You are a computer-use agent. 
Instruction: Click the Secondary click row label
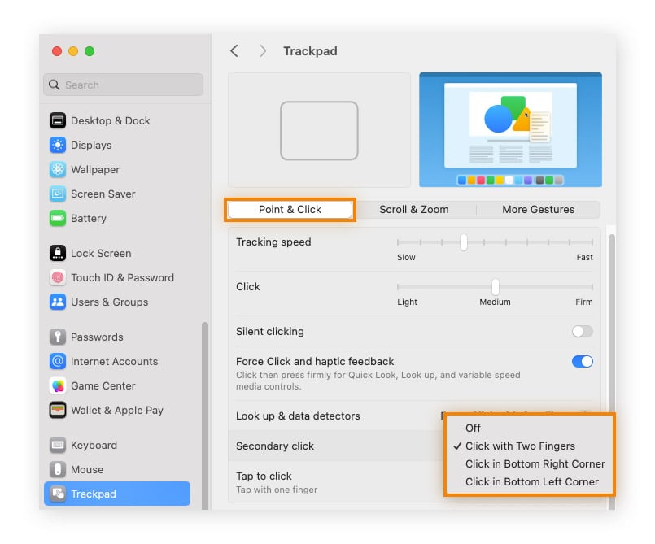275,446
